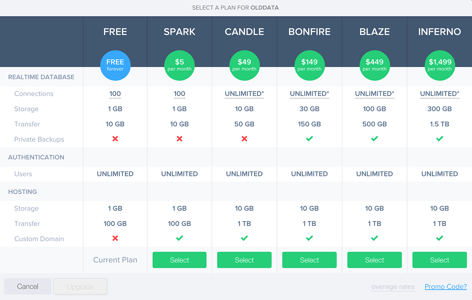
Task: Click the underlined 100 connections under Free
Action: pos(115,93)
